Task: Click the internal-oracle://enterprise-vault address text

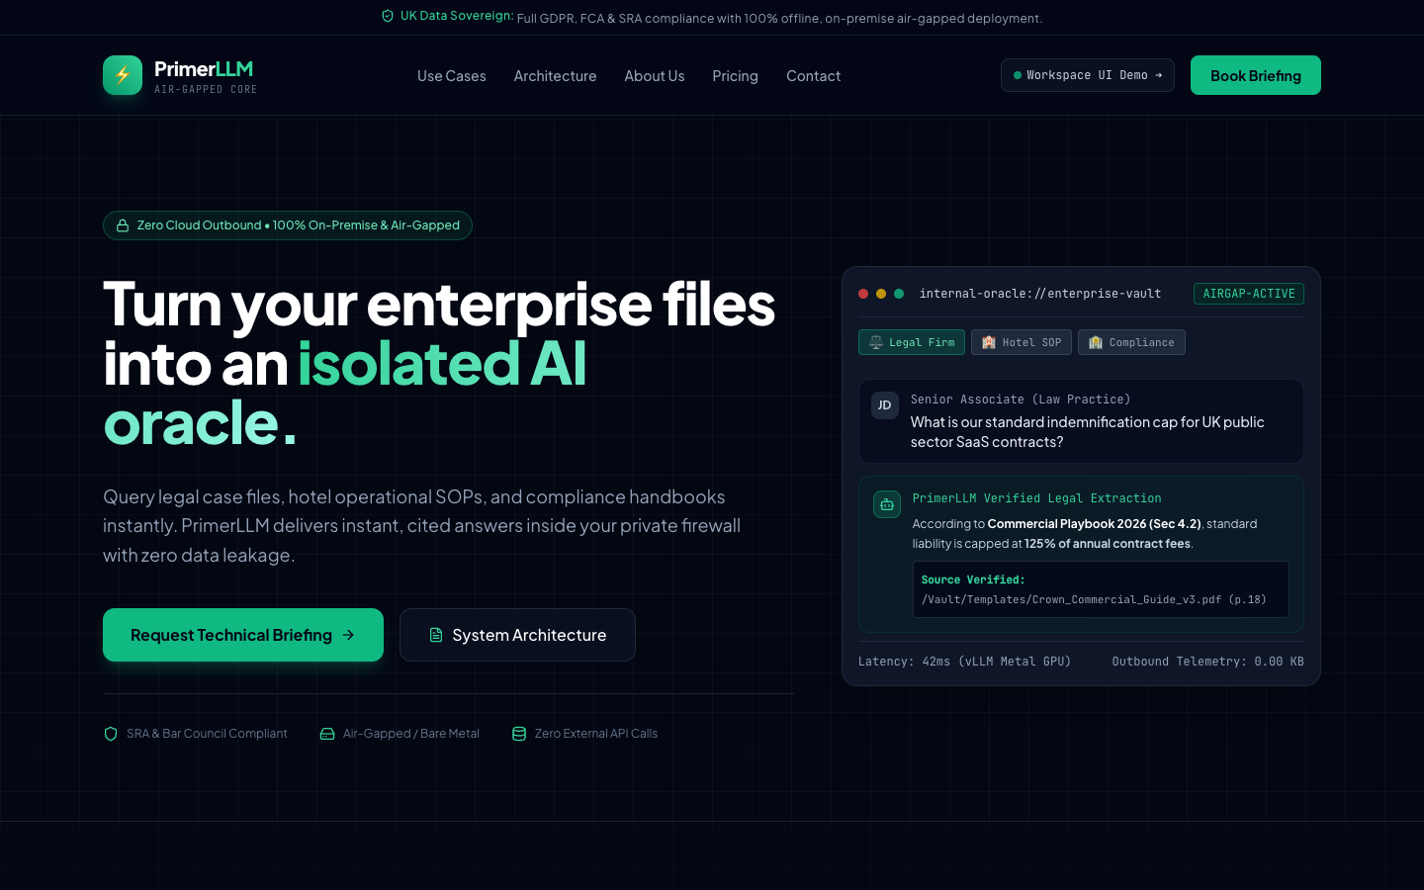Action: click(x=1040, y=294)
